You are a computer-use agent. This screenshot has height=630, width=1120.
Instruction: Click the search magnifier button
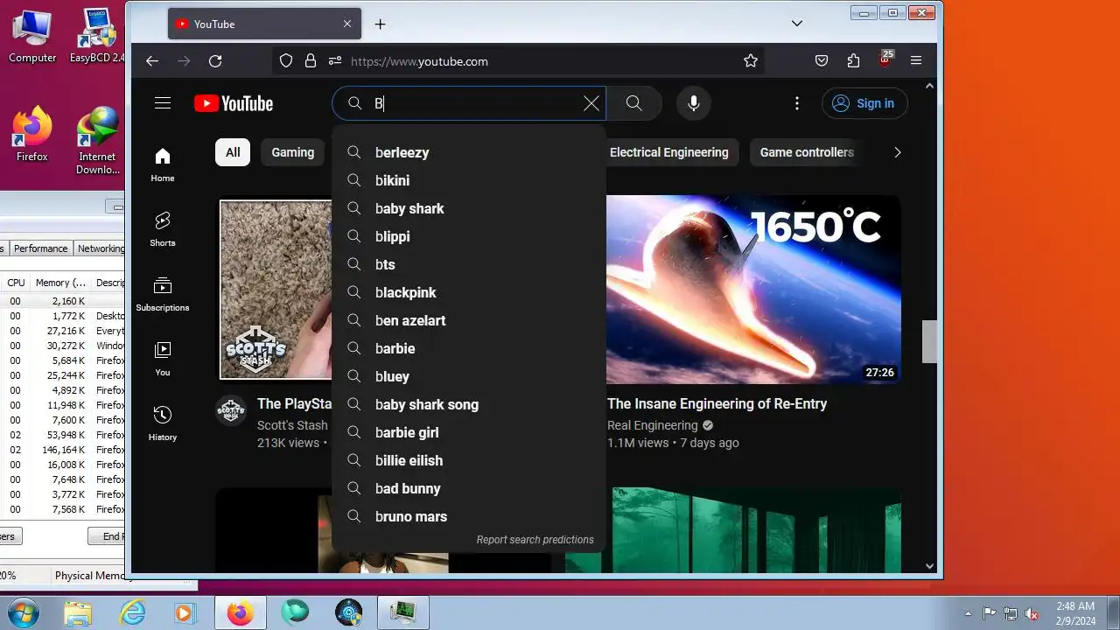(634, 103)
